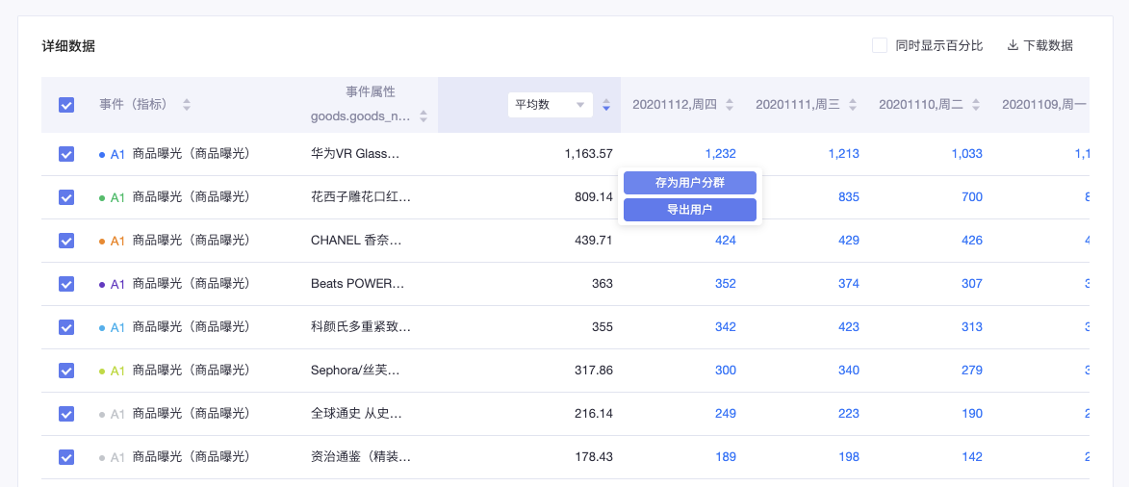Viewport: 1129px width, 487px height.
Task: Open value 342 in 科颜氏 row
Action: point(726,326)
